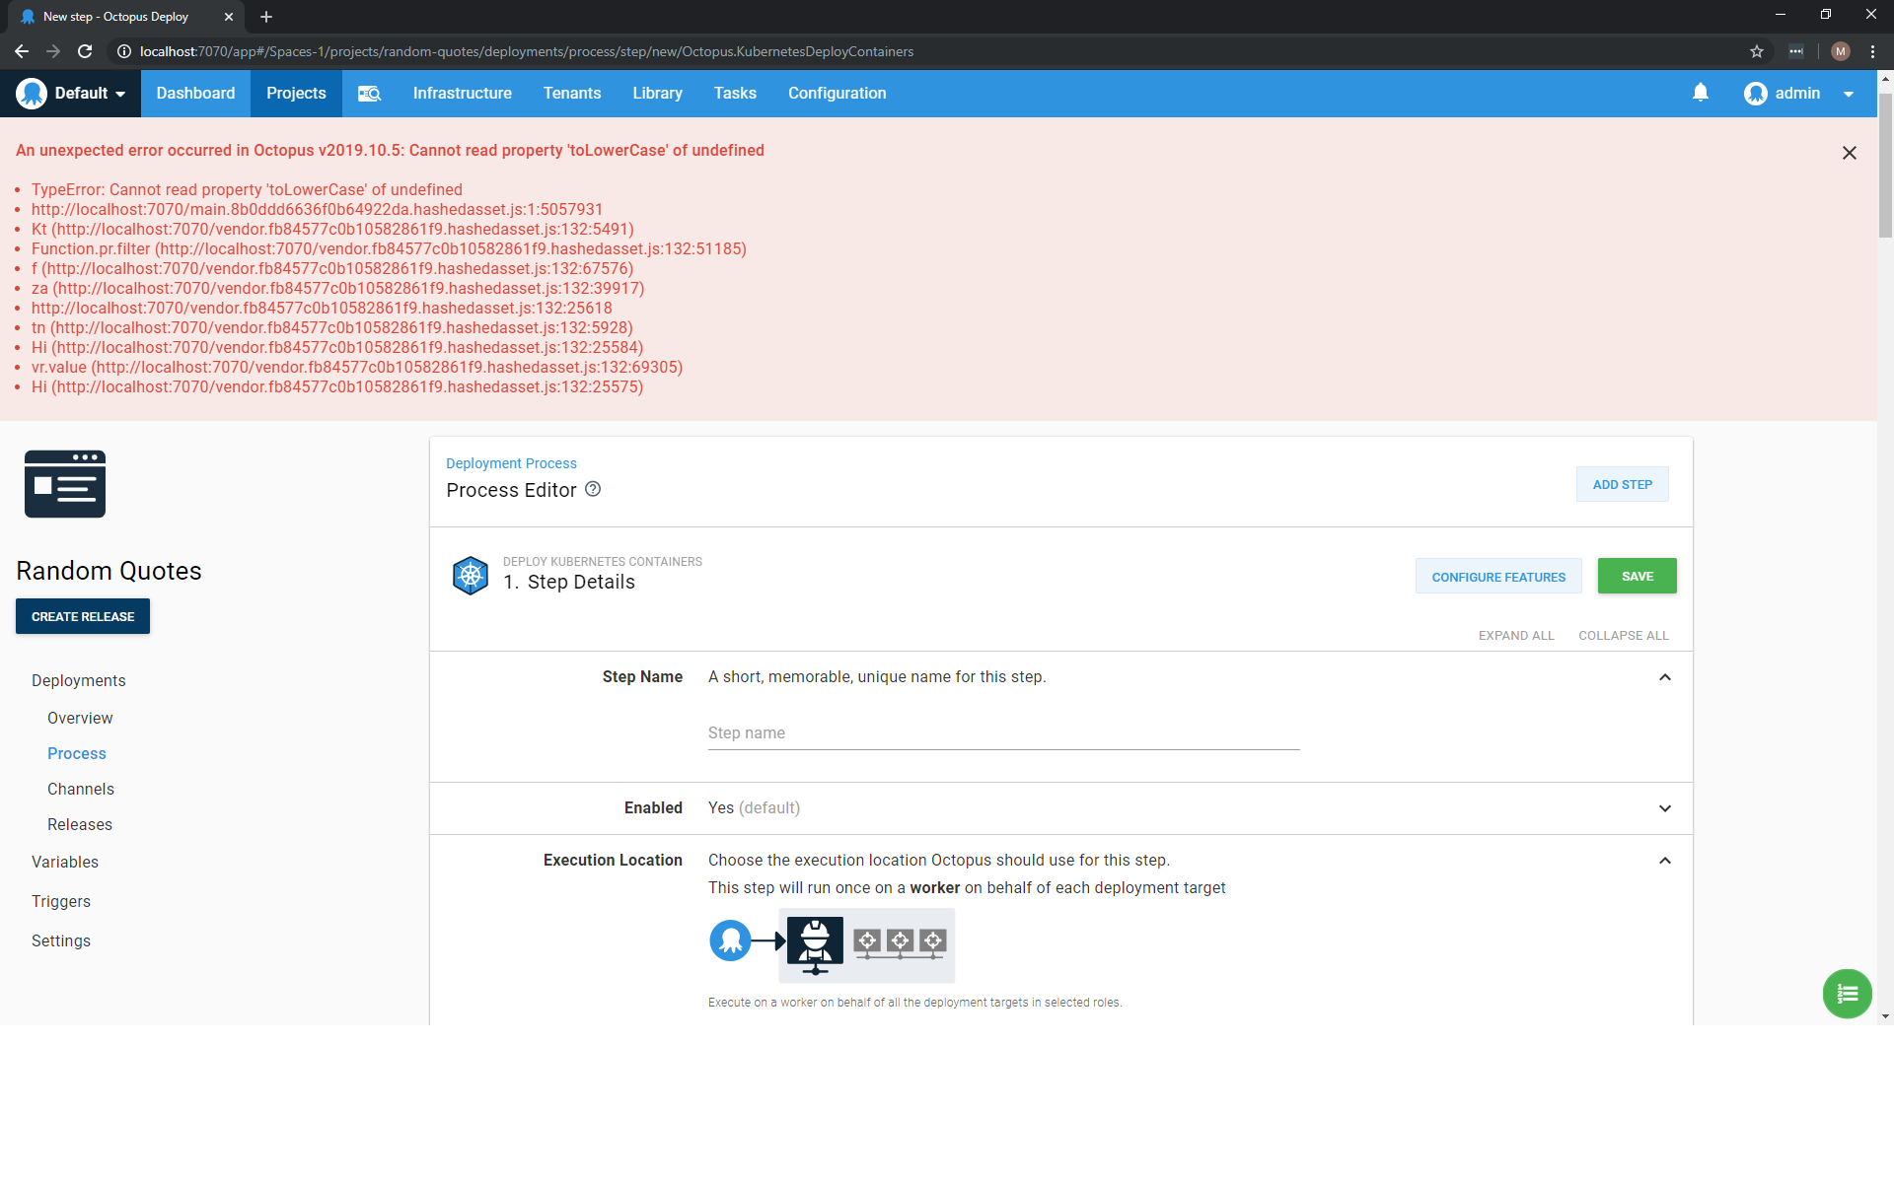The image size is (1894, 1183).
Task: Reload the page with the refresh icon
Action: click(x=85, y=51)
